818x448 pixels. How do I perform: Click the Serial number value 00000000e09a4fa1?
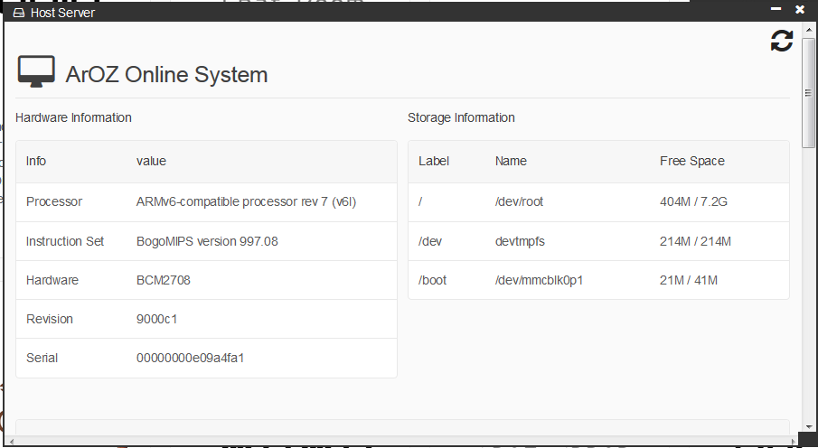[x=191, y=358]
